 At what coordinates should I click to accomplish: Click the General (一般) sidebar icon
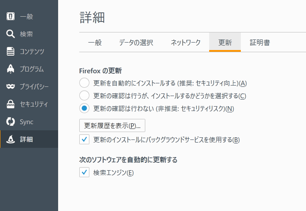point(11,17)
